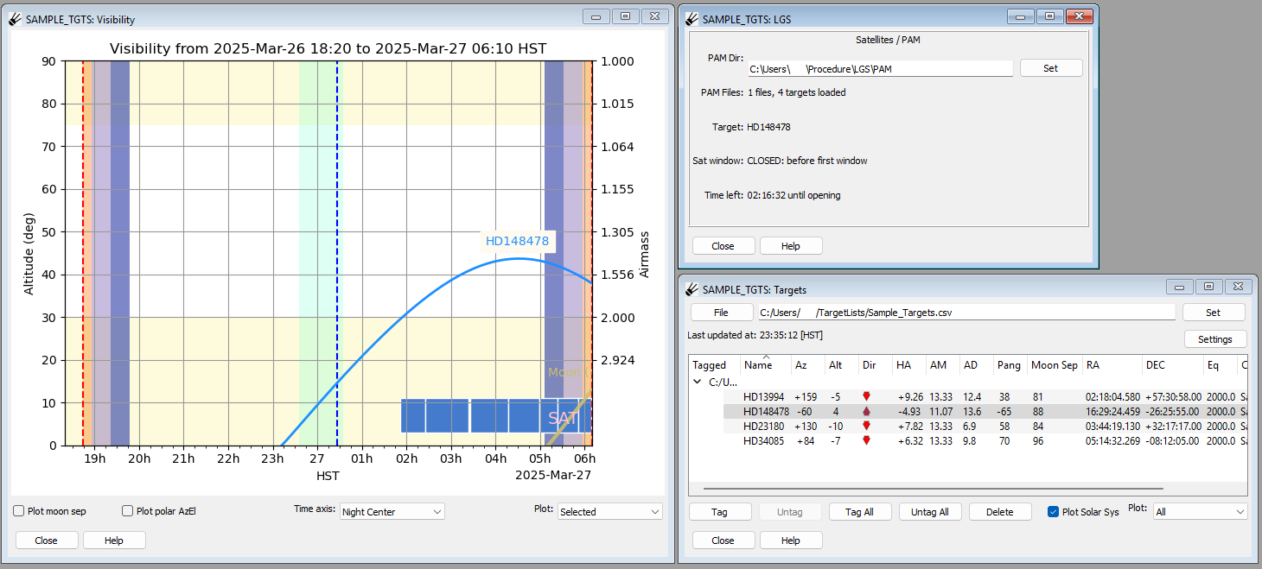Collapse the C:/U... tree group in targets

point(698,381)
